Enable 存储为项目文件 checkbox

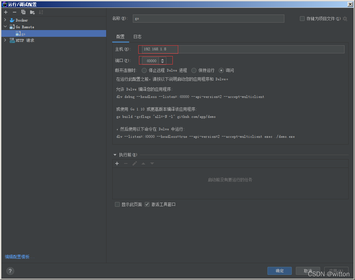(x=302, y=19)
